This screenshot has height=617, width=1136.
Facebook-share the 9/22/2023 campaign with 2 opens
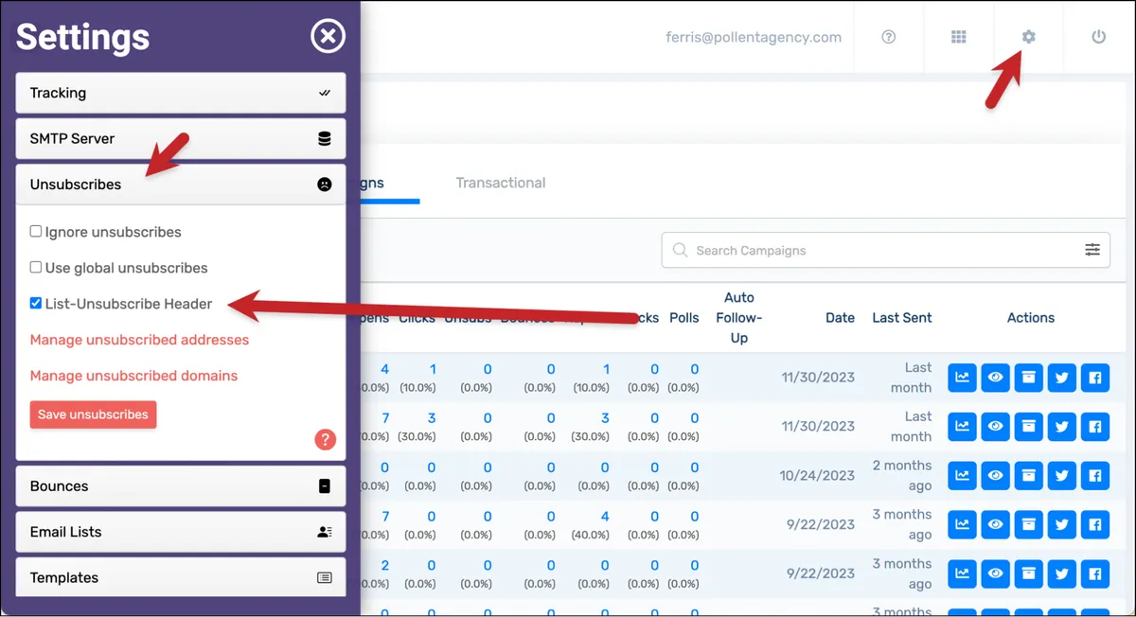[x=1094, y=573]
